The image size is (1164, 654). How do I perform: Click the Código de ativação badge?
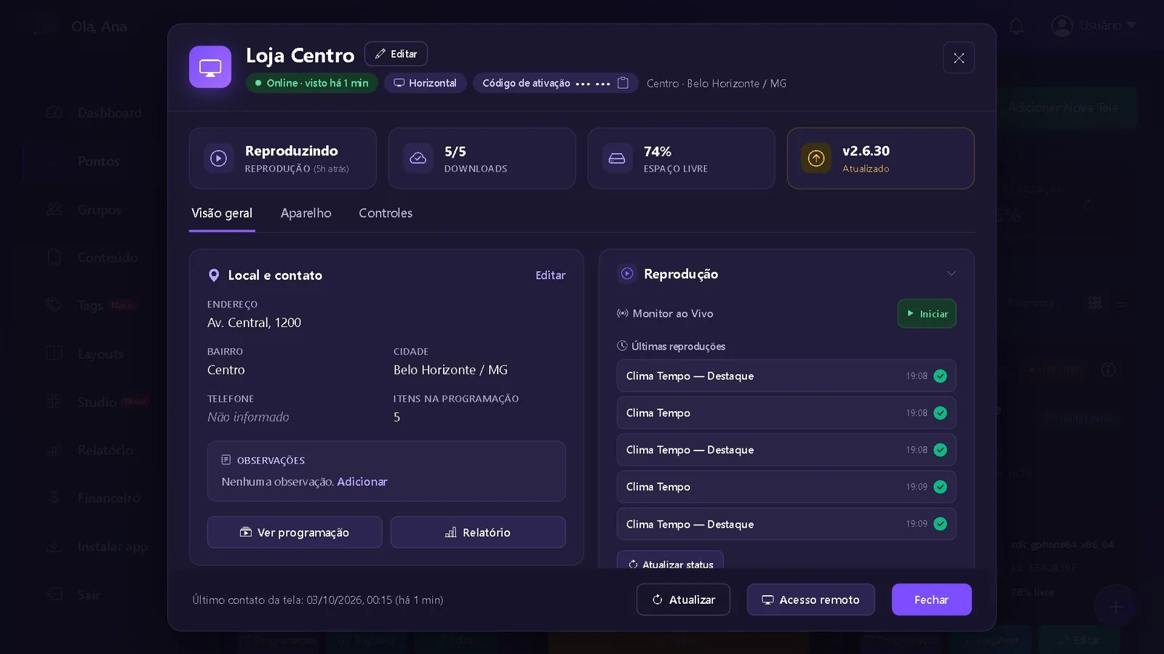(555, 83)
